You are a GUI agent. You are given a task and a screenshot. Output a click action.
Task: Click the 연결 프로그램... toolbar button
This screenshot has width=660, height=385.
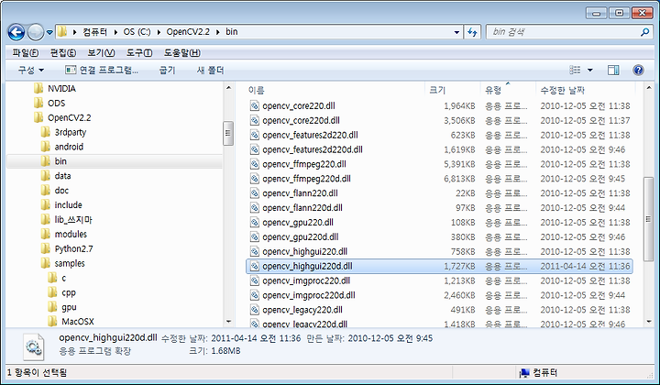click(102, 70)
